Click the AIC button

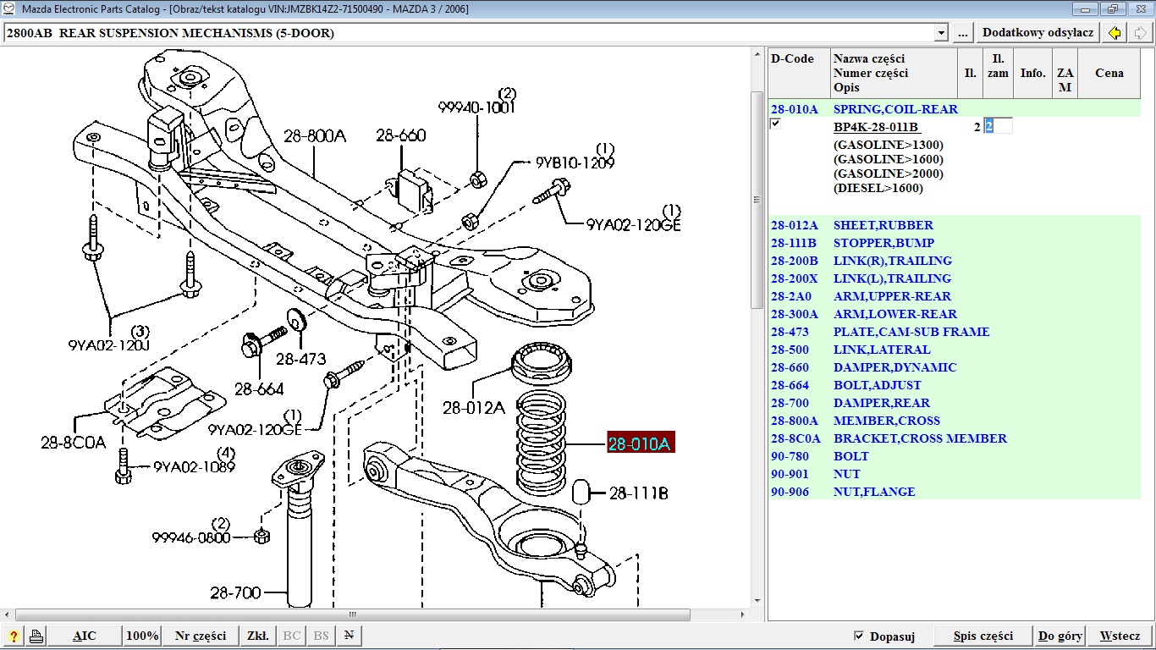tap(85, 636)
